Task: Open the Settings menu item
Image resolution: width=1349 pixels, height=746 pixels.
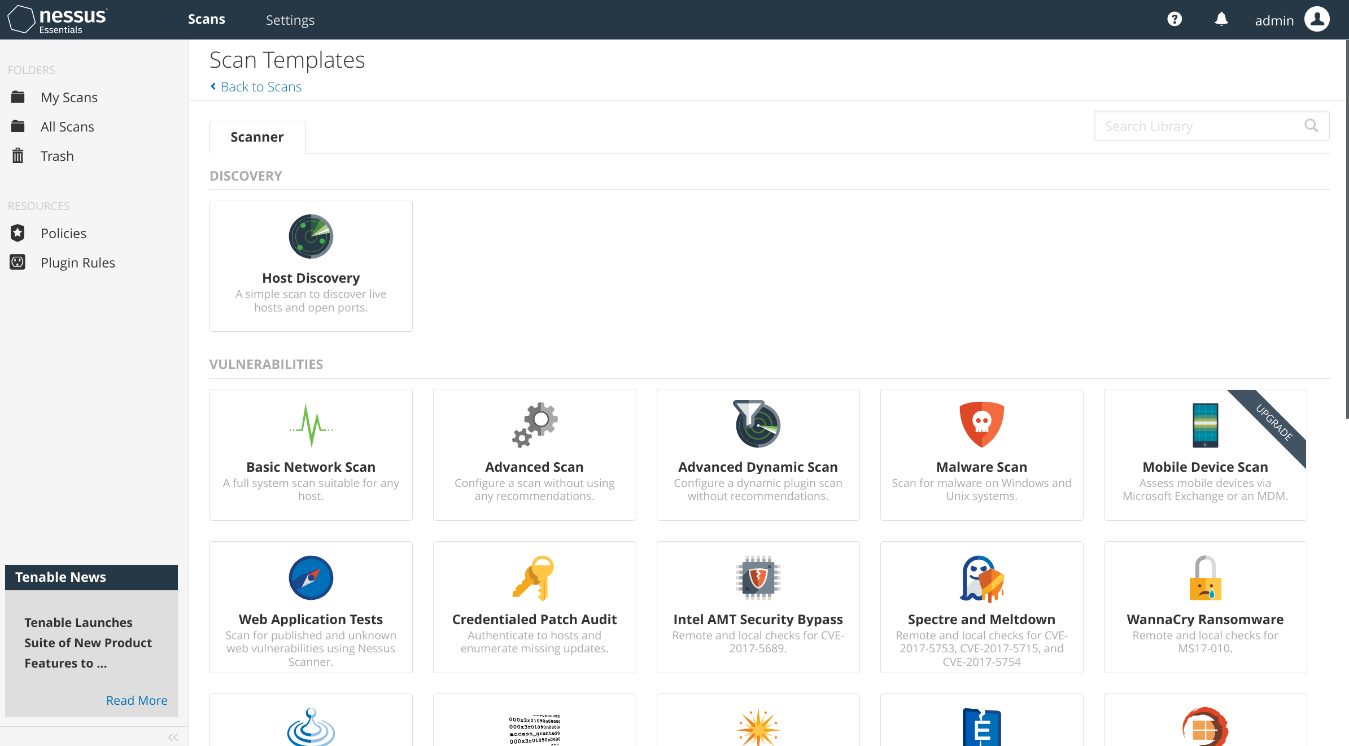Action: [x=290, y=19]
